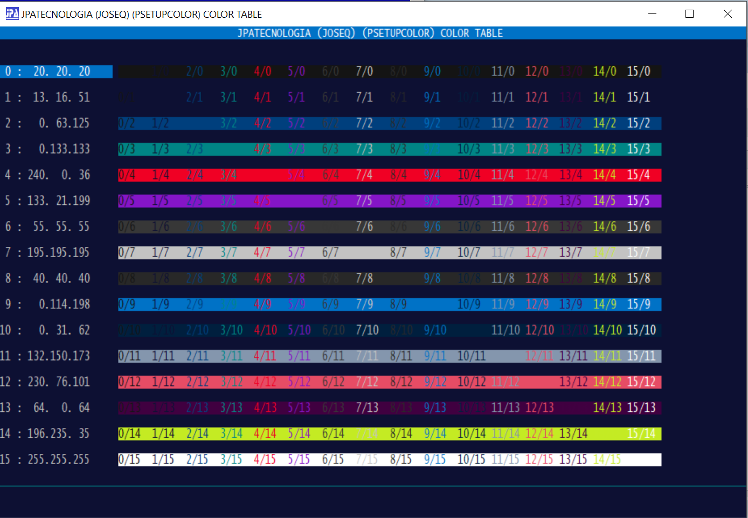Select the 14/4 swatch on red bar
This screenshot has height=518, width=748.
tap(604, 175)
